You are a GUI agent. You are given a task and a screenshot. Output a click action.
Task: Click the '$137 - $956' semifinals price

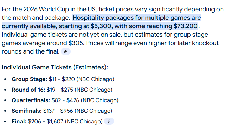pyautogui.click(x=58, y=111)
